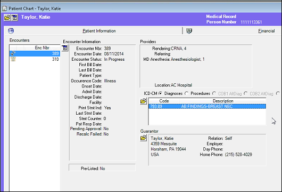Select the Procedures radio button
The height and width of the screenshot is (192, 282).
pos(187,93)
